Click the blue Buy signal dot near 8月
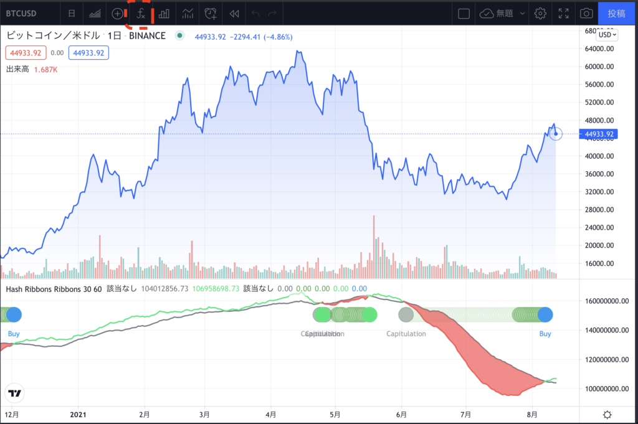This screenshot has height=424, width=638. pyautogui.click(x=545, y=314)
